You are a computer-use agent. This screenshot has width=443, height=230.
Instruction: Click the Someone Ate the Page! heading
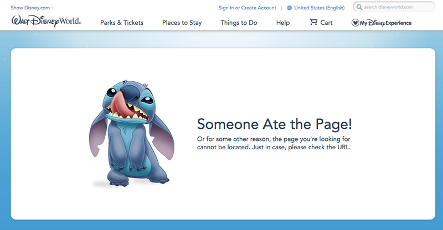pyautogui.click(x=274, y=124)
